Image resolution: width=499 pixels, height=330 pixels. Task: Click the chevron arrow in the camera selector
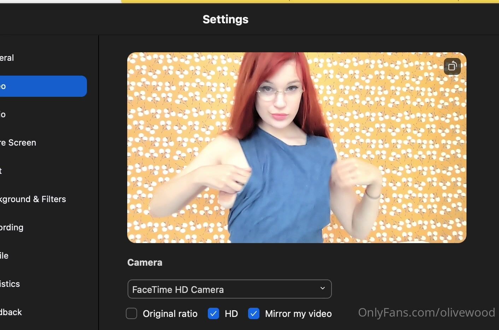[322, 288]
